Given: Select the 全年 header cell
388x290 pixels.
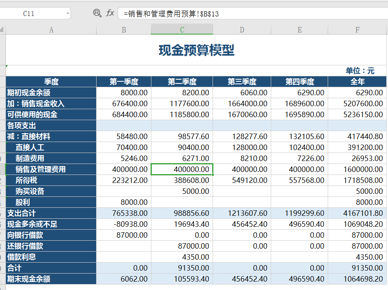Looking at the screenshot, I should [357, 82].
